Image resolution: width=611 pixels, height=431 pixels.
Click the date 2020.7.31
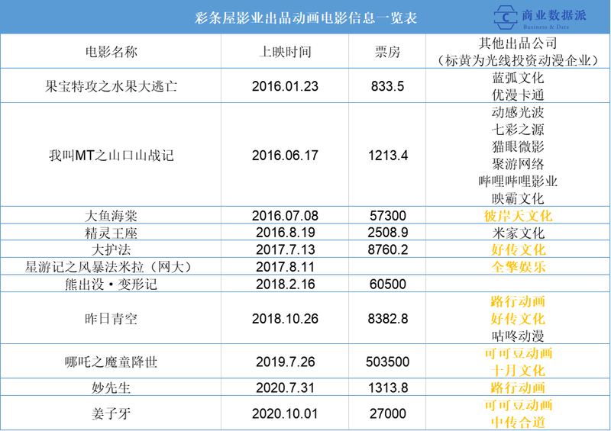(x=285, y=388)
